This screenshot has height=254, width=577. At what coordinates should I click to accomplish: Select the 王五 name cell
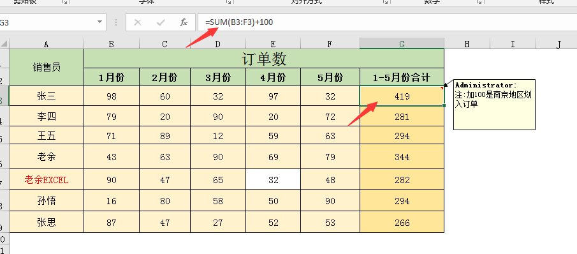47,135
